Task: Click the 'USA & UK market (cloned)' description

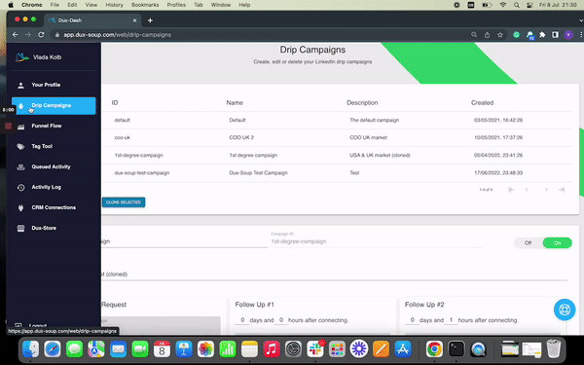Action: tap(380, 156)
